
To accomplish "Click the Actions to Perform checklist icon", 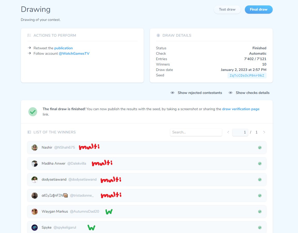I will tap(29, 35).
